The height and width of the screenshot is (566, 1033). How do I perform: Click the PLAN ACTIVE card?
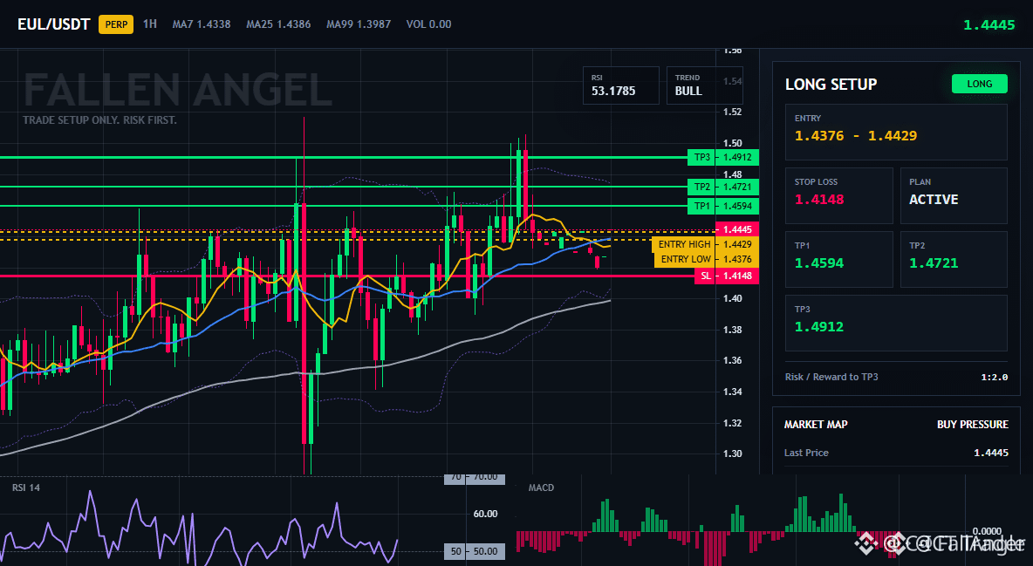click(x=954, y=195)
